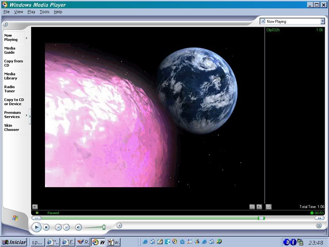
Task: Click the blue info tray icon
Action: tap(294, 242)
